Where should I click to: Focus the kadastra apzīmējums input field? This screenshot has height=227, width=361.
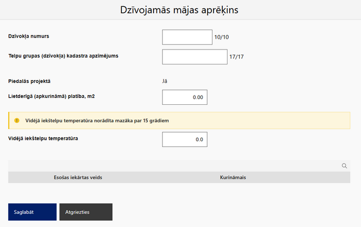[x=195, y=56]
